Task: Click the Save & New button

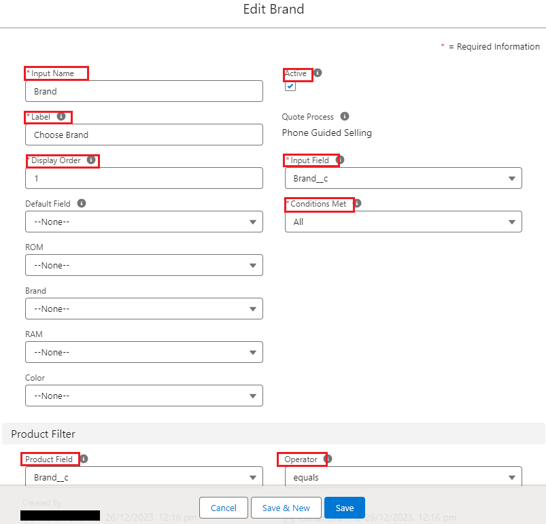Action: [x=286, y=508]
